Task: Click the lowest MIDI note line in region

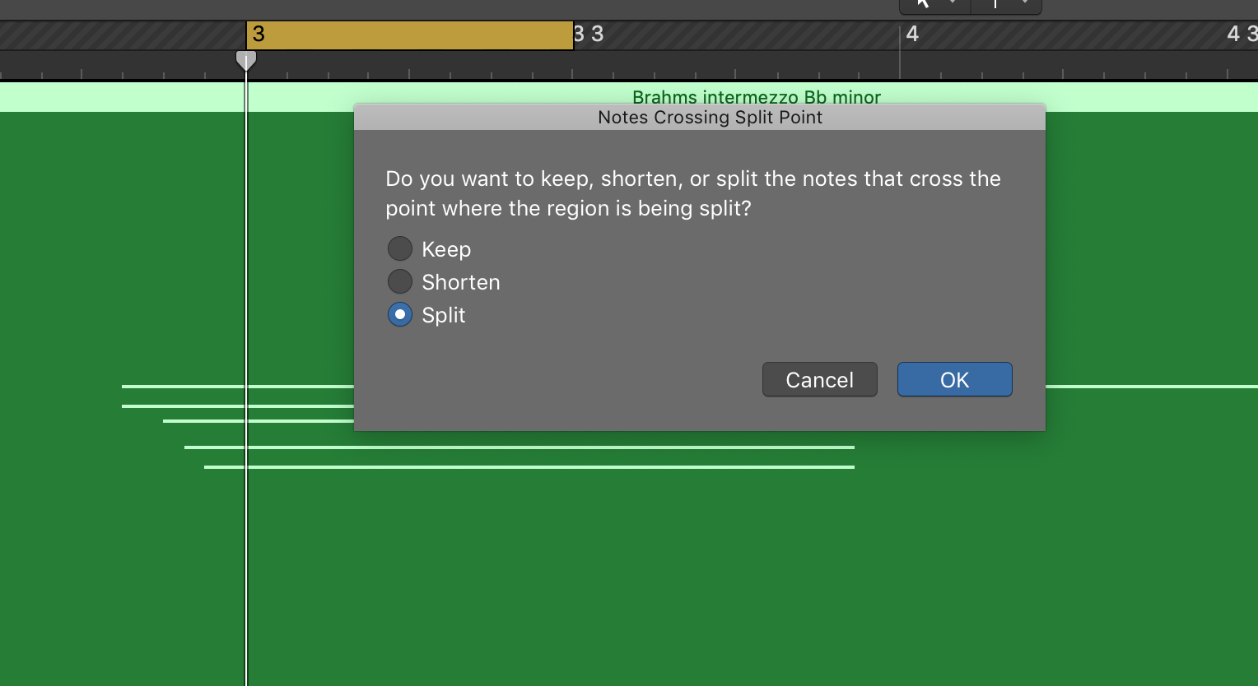Action: (529, 467)
